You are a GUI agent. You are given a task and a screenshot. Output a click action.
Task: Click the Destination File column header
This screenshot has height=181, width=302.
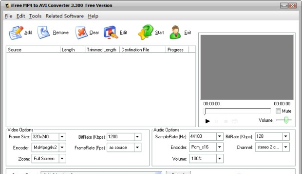[143, 49]
